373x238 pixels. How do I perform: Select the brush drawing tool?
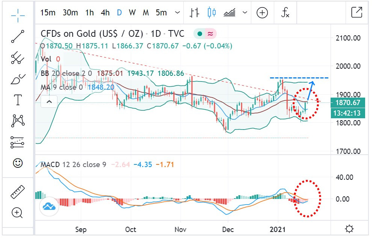(x=18, y=79)
